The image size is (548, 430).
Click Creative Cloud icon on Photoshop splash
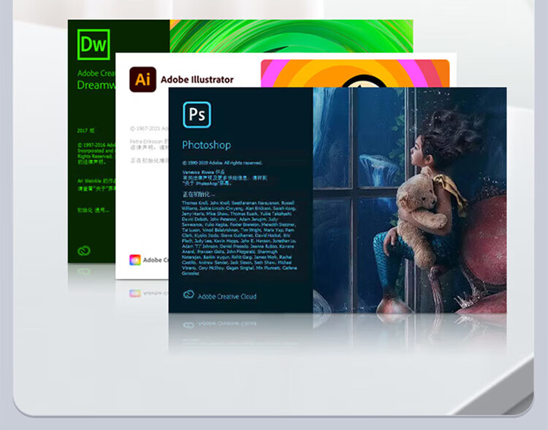[x=189, y=295]
